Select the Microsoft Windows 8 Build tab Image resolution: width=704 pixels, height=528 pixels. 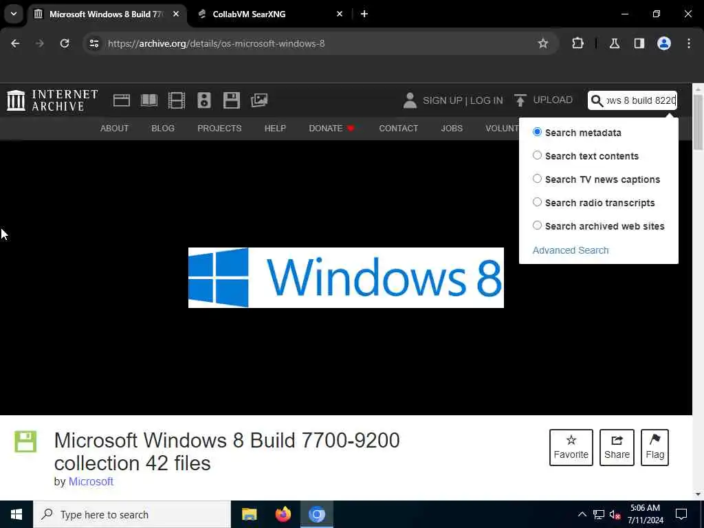tap(105, 14)
